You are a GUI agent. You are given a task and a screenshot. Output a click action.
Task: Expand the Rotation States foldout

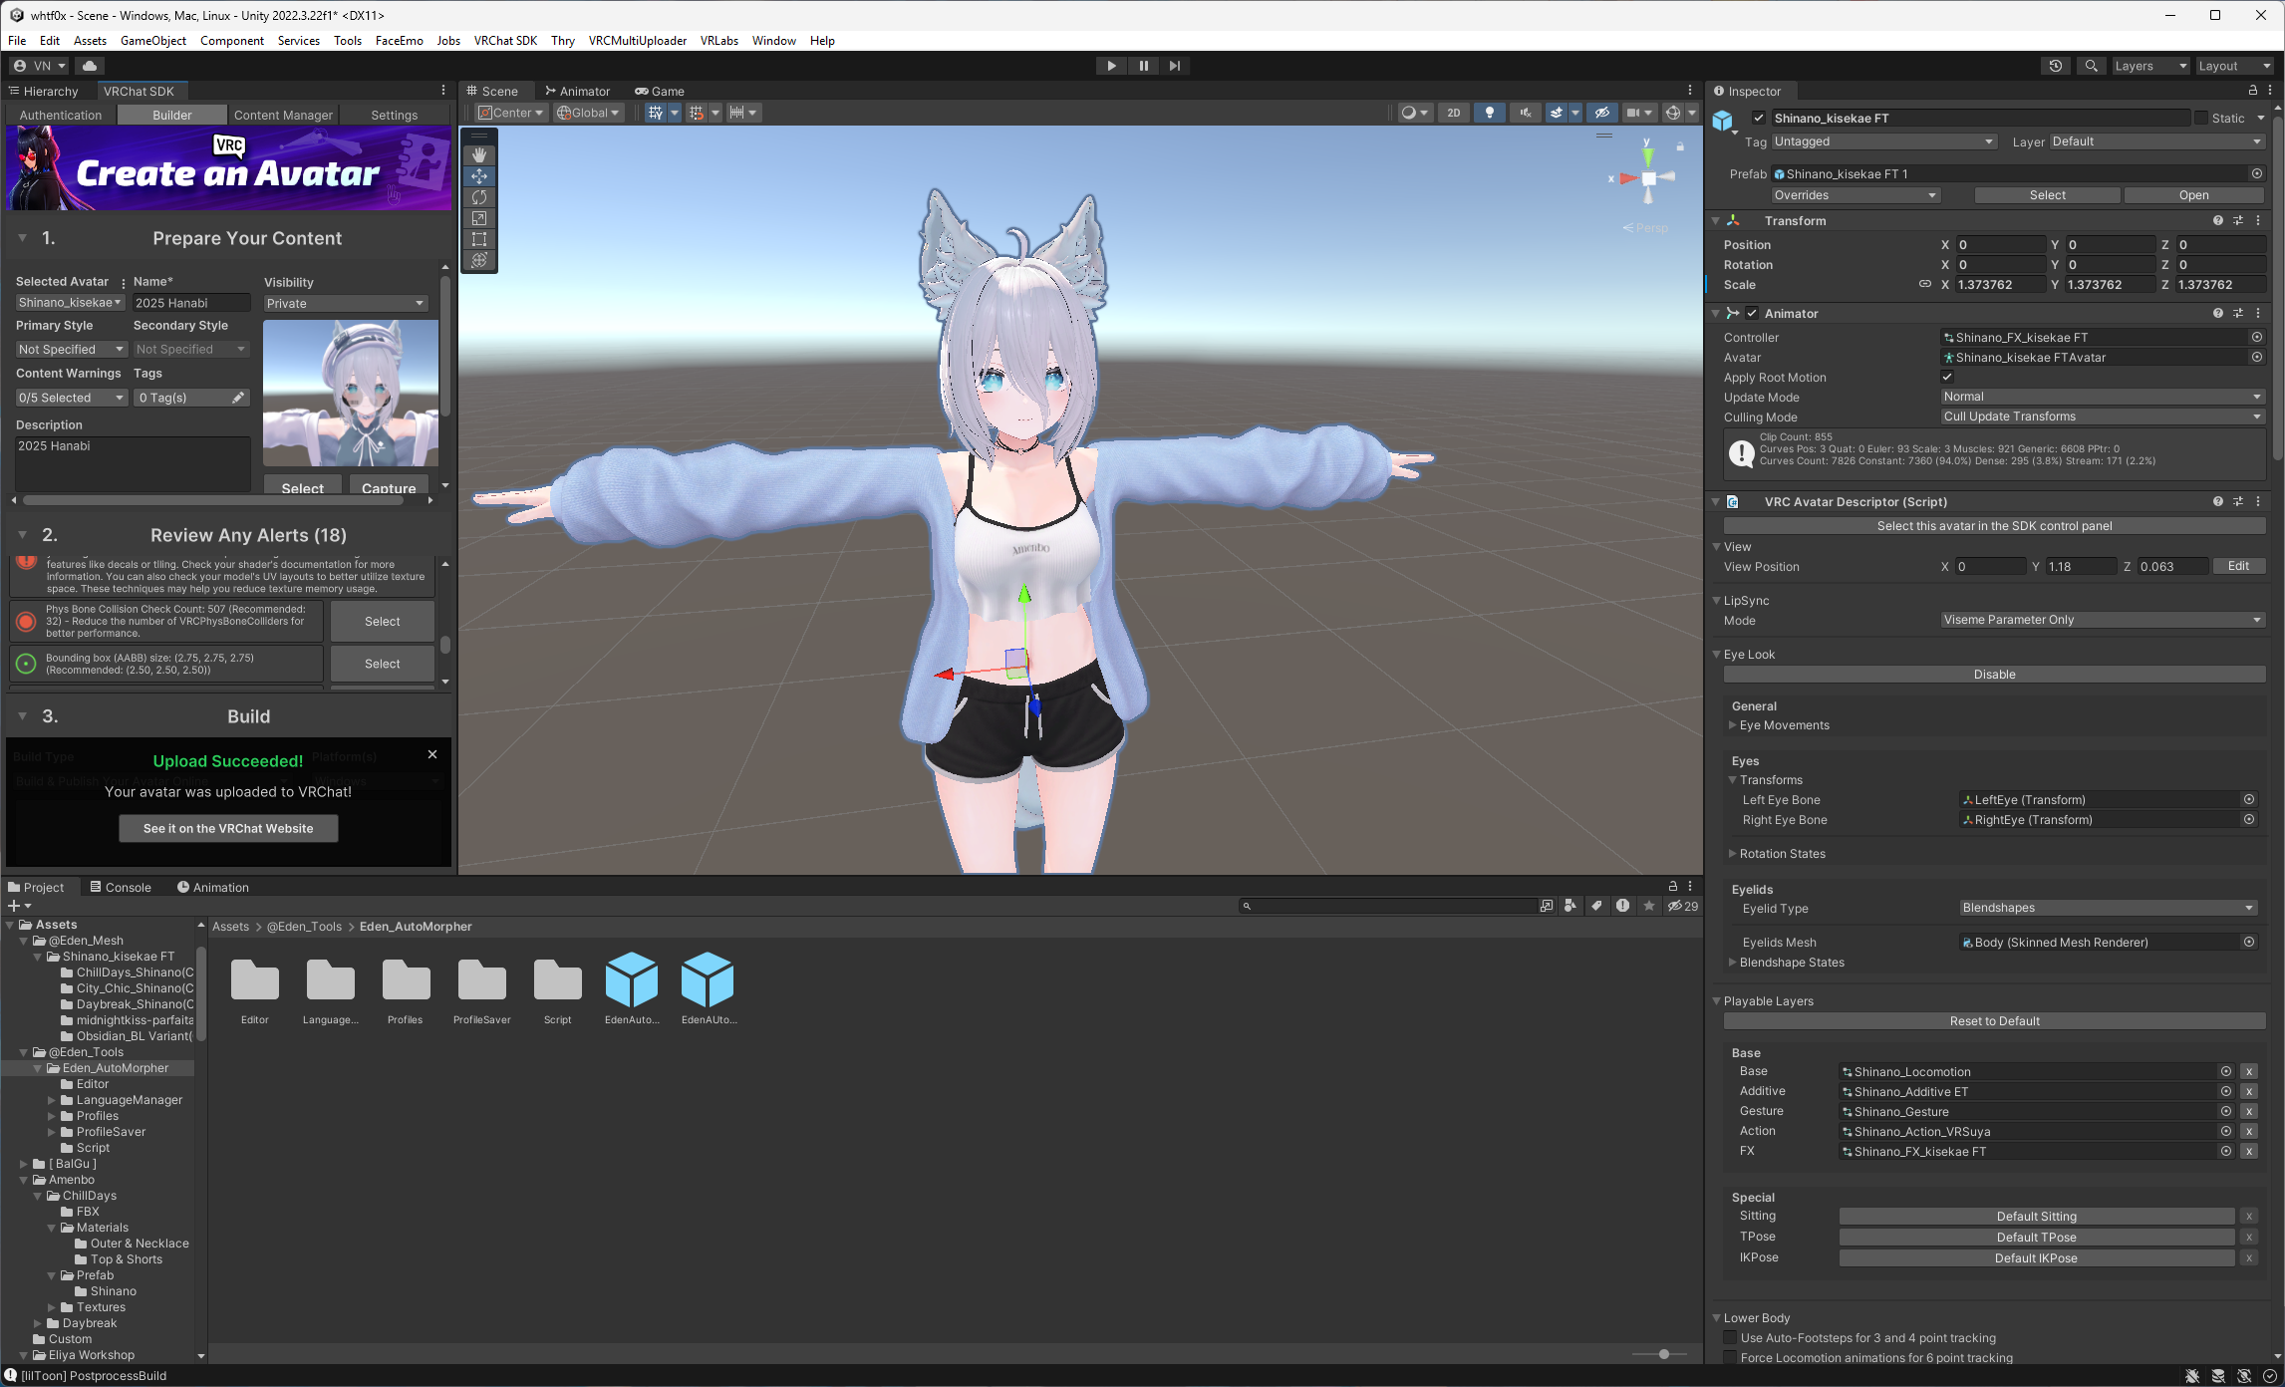tap(1733, 854)
